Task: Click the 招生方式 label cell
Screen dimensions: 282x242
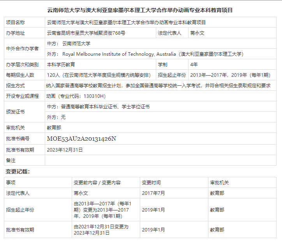Action: click(25, 85)
